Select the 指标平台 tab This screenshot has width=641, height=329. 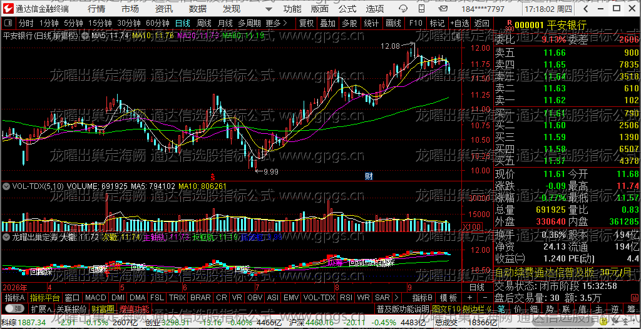(x=45, y=298)
